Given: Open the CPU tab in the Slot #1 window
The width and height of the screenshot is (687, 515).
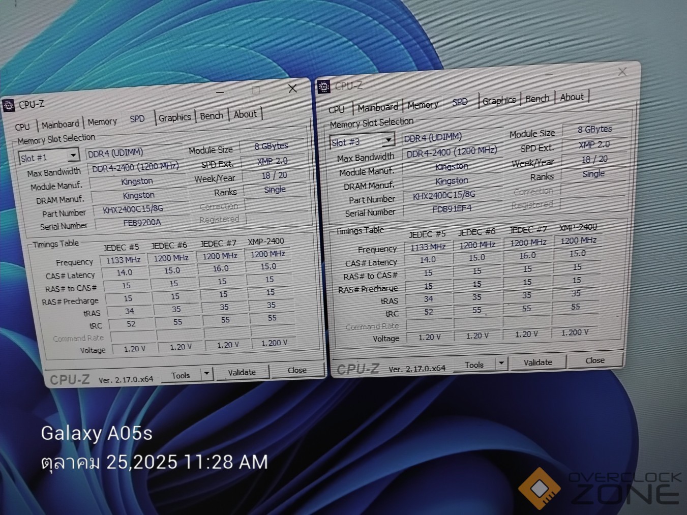Looking at the screenshot, I should tap(22, 127).
